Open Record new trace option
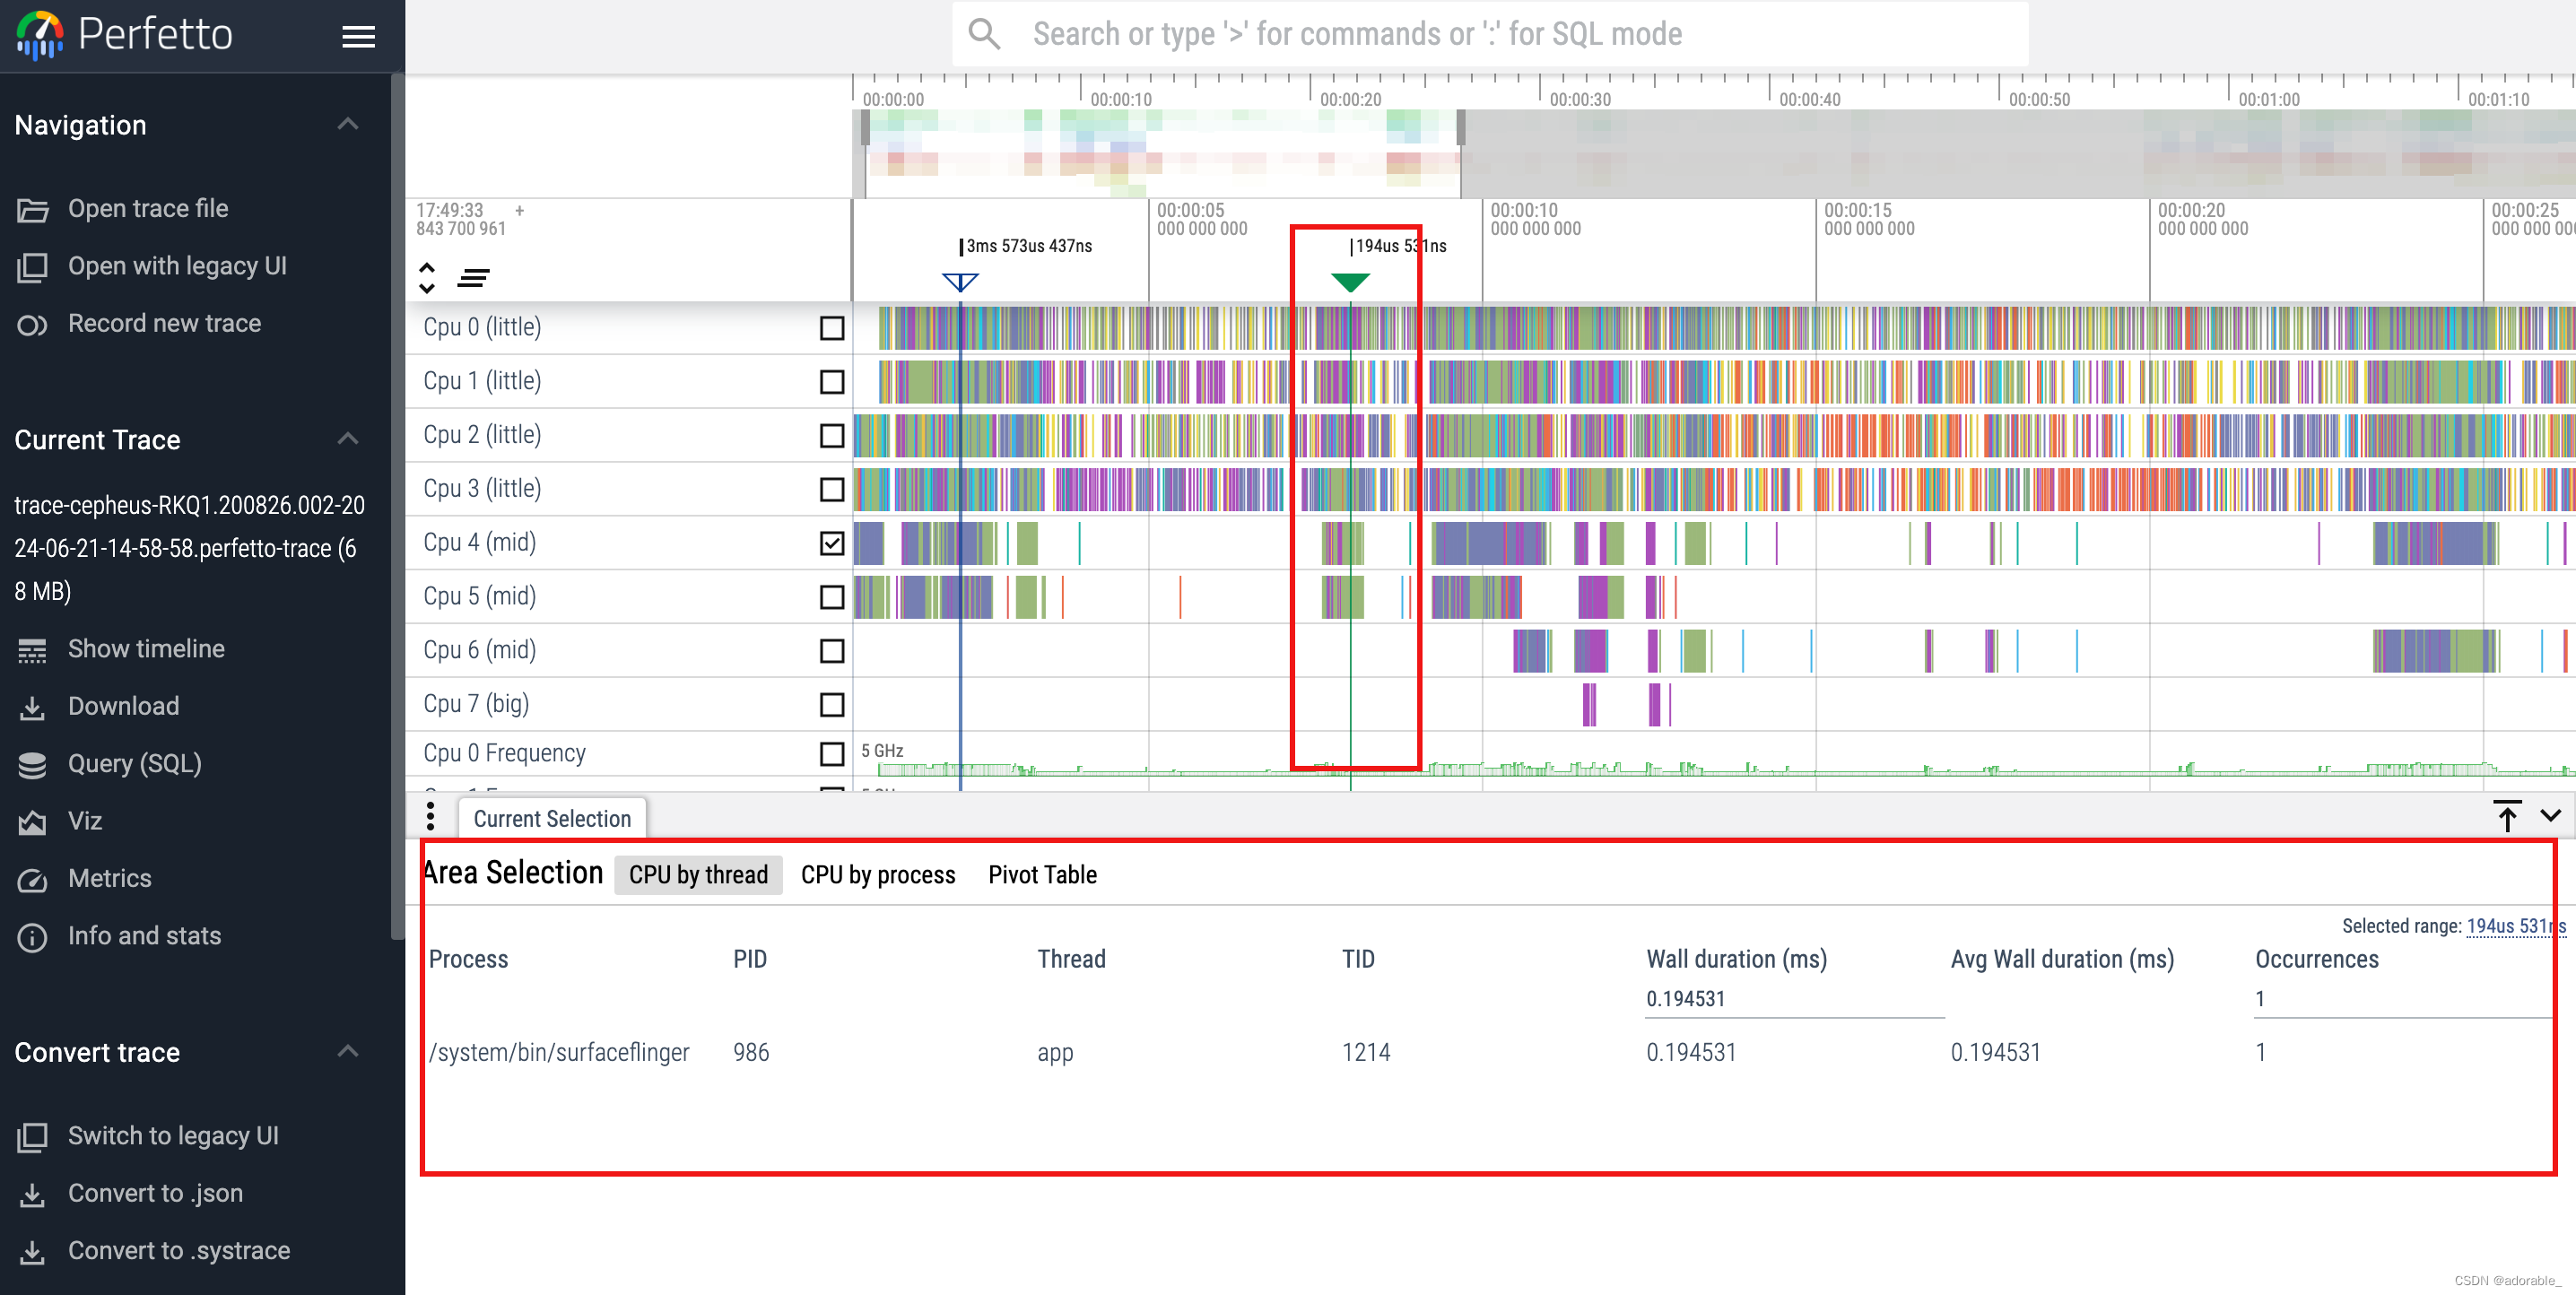The width and height of the screenshot is (2576, 1295). coord(163,322)
